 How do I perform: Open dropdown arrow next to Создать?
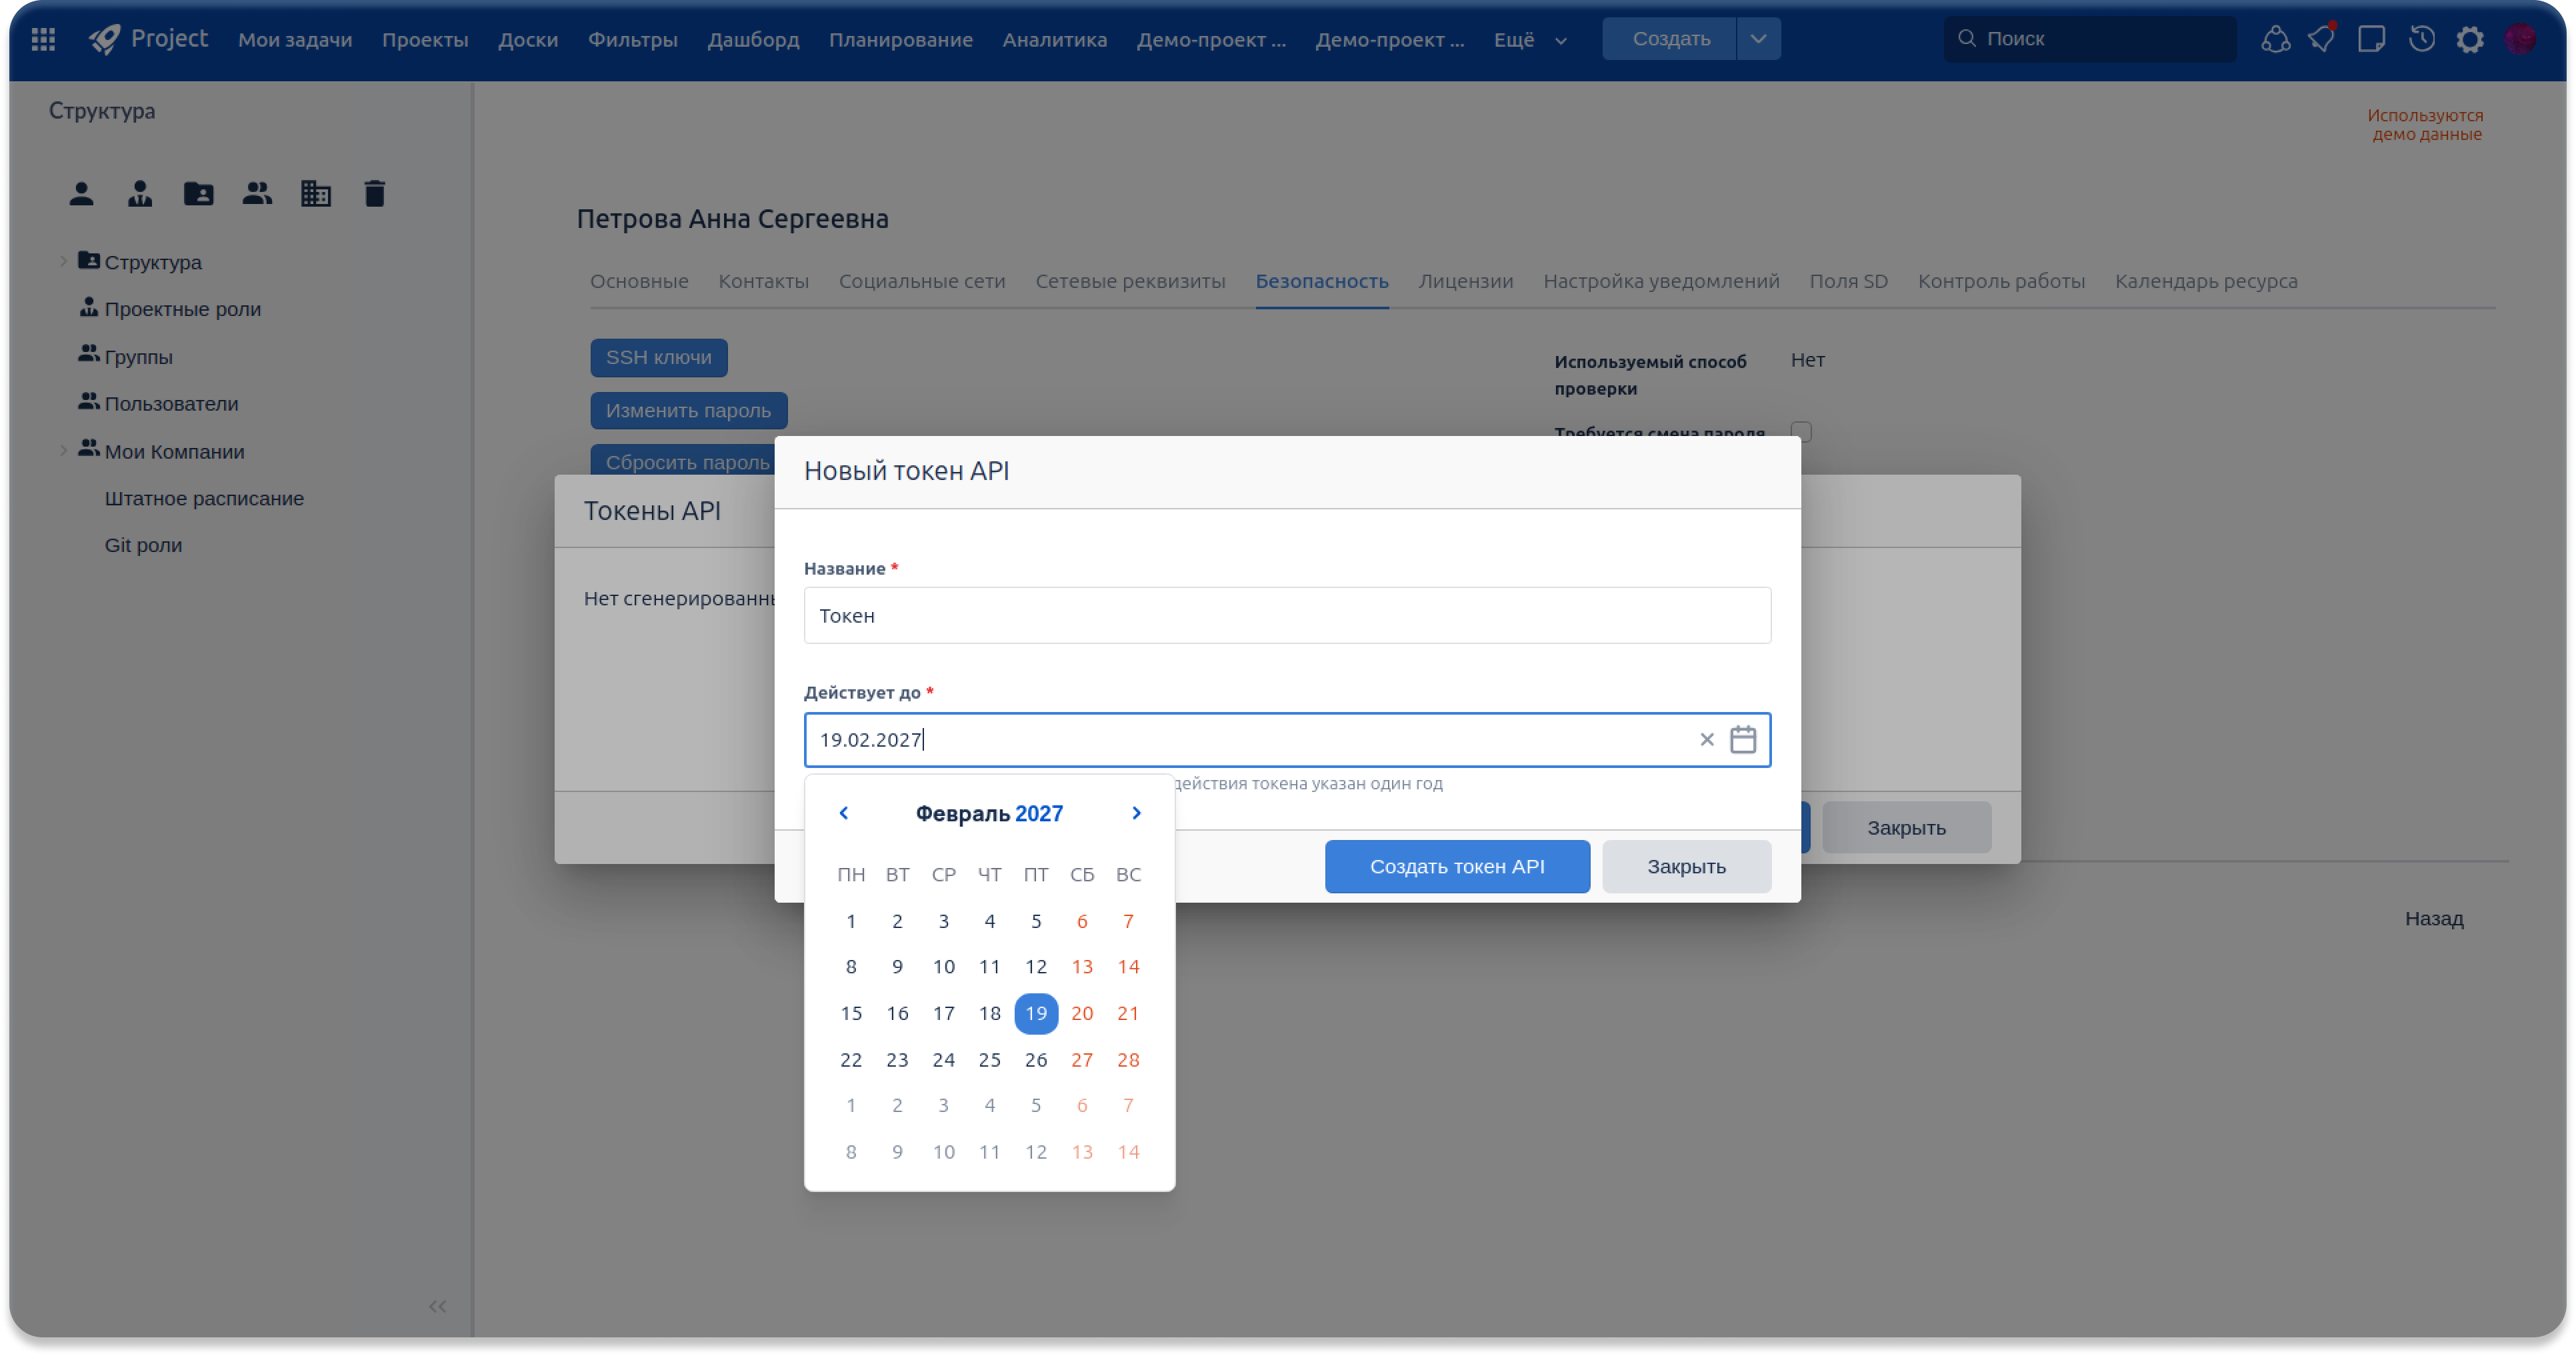pos(1758,39)
